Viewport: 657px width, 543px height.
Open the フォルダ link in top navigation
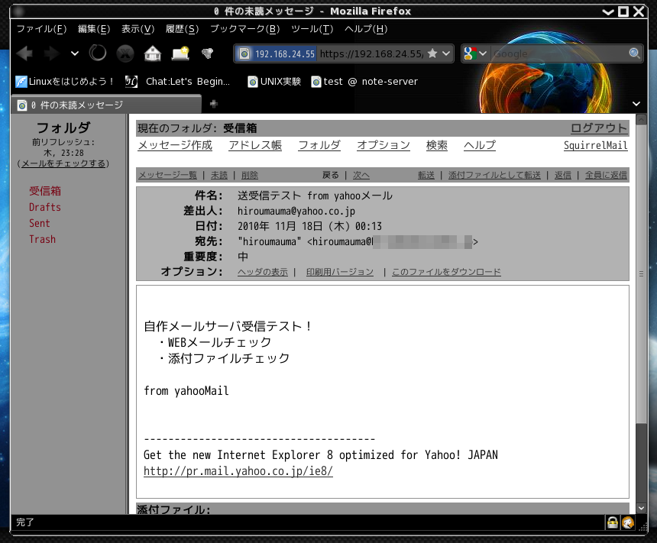coord(319,145)
